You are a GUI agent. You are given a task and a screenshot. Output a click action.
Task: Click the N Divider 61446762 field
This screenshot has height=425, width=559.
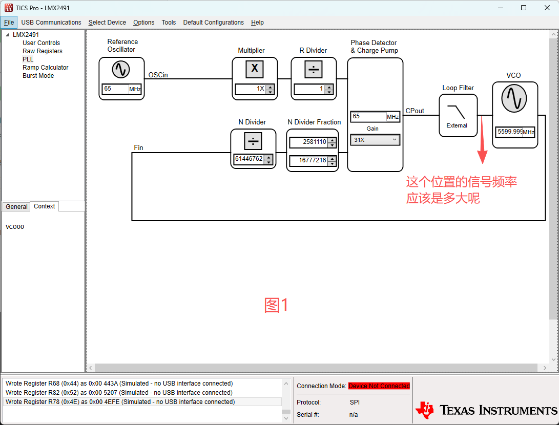click(249, 159)
